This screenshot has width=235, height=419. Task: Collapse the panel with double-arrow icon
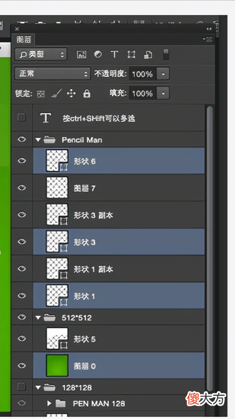209,28
